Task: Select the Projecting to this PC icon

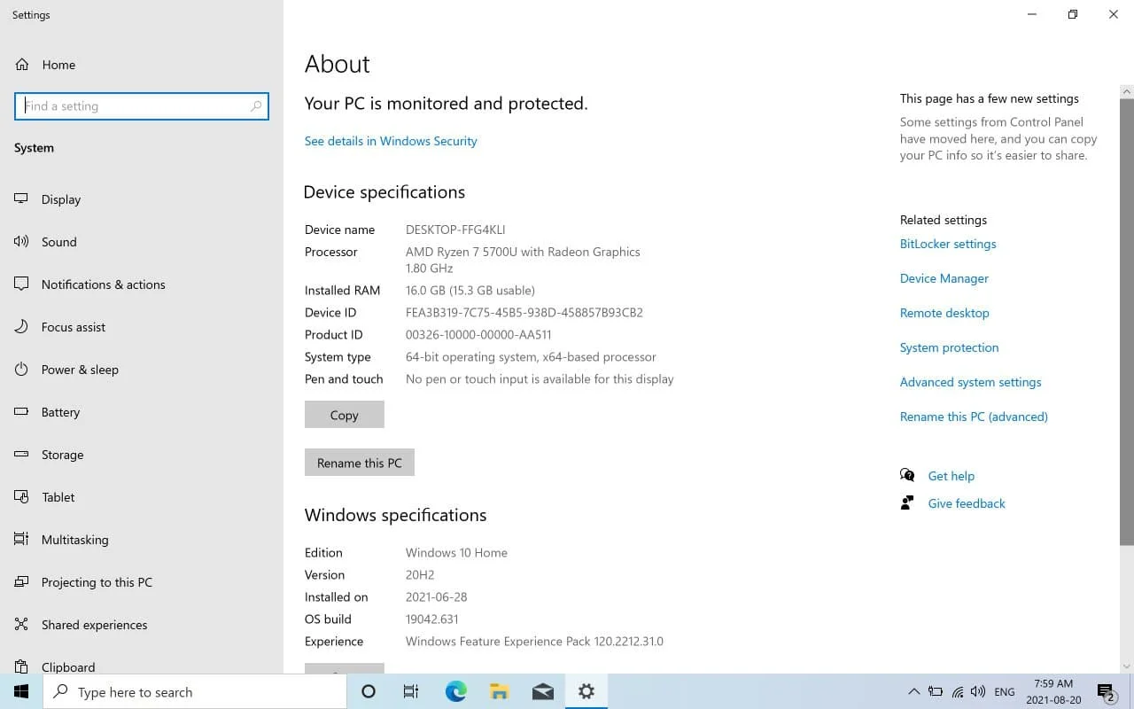Action: (x=22, y=582)
